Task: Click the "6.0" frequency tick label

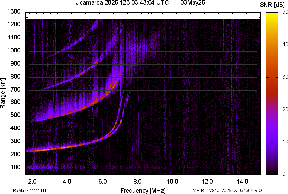Action: [x=103, y=181]
